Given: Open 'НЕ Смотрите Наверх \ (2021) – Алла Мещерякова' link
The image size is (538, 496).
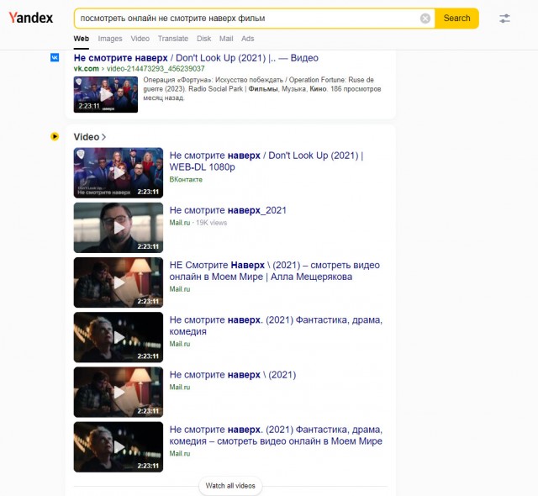Looking at the screenshot, I should [x=275, y=271].
